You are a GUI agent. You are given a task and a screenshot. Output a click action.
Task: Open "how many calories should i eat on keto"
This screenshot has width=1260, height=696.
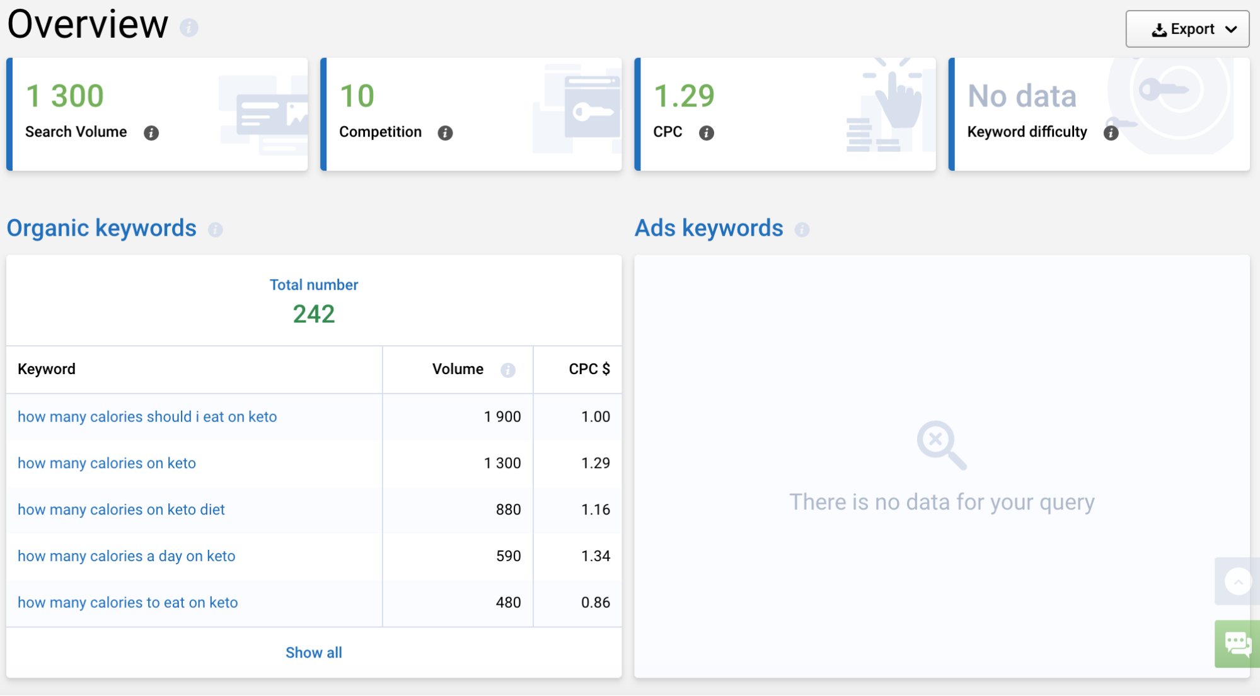point(147,416)
